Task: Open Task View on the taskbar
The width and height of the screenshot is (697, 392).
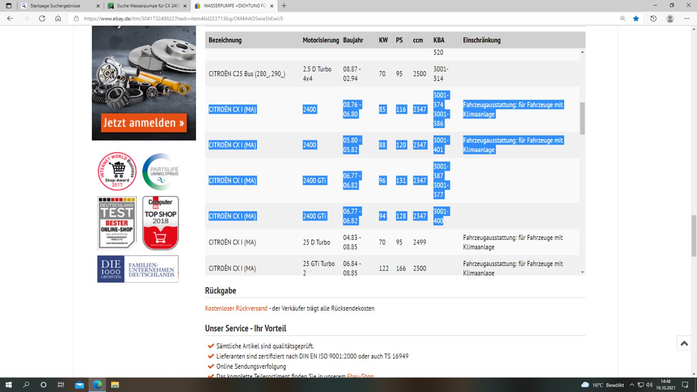Action: [x=61, y=385]
